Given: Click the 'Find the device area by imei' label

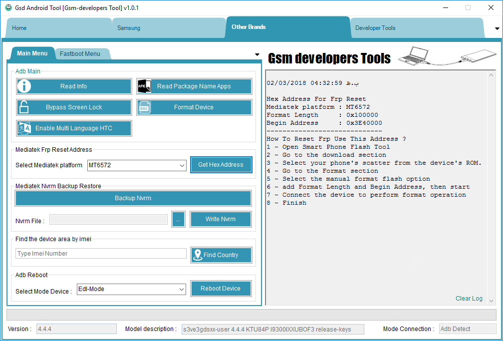Looking at the screenshot, I should point(53,239).
